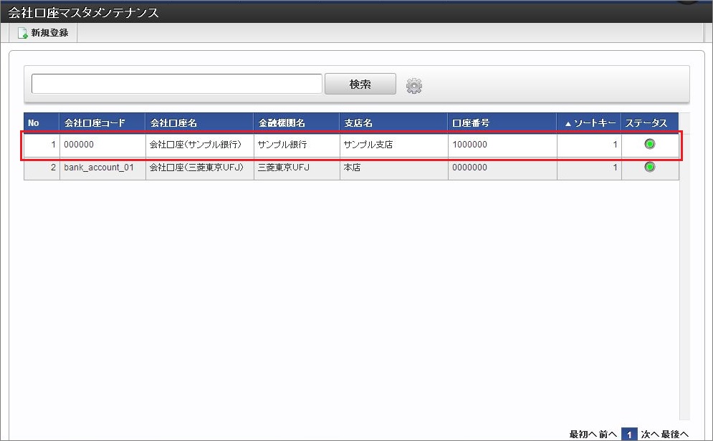The height and width of the screenshot is (441, 713).
Task: Select account number cell 1000000
Action: 502,145
